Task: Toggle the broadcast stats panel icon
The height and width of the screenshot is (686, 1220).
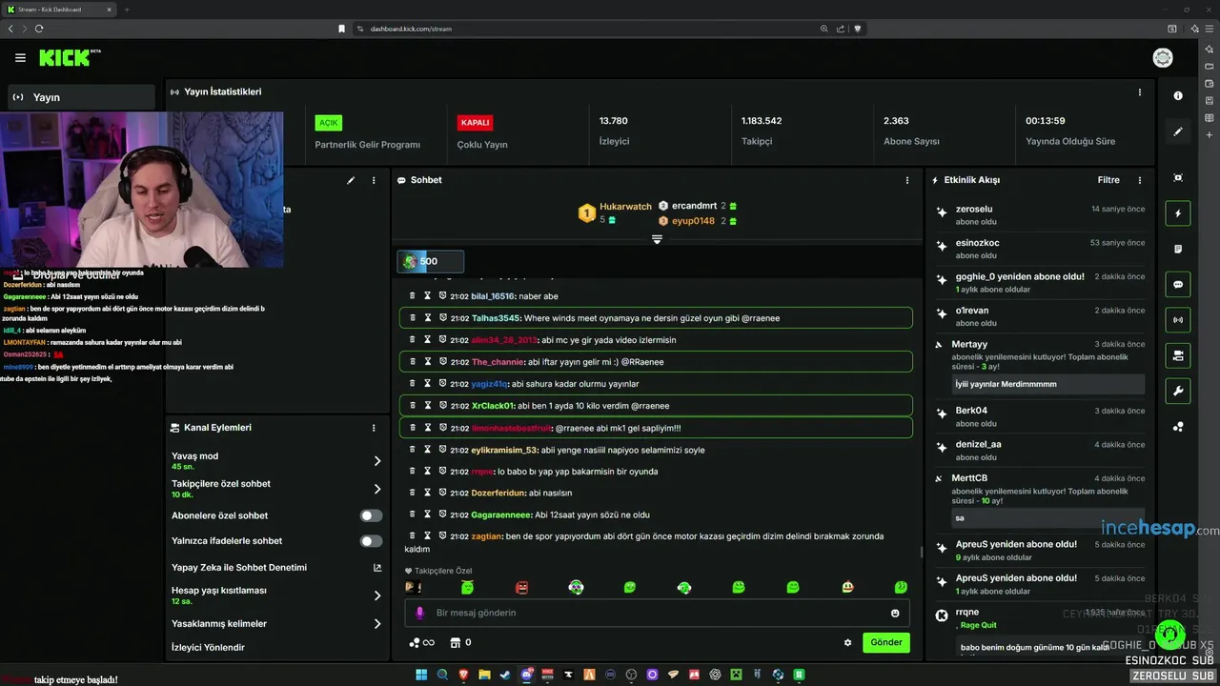Action: point(1178,319)
